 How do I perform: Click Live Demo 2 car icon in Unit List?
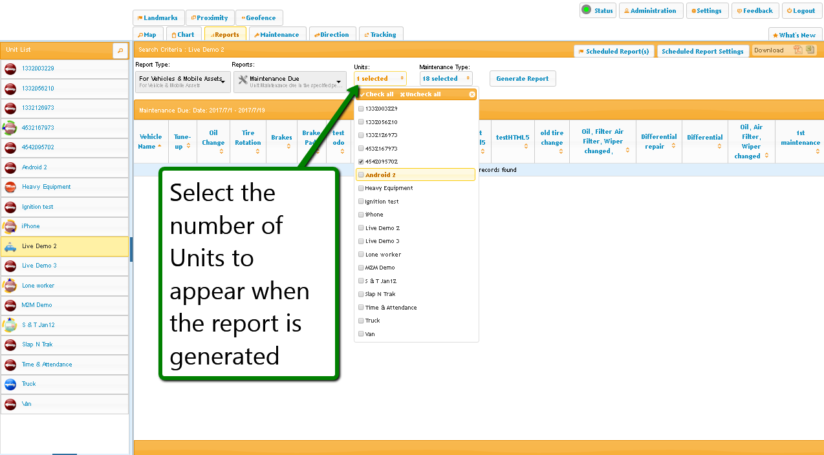click(10, 246)
